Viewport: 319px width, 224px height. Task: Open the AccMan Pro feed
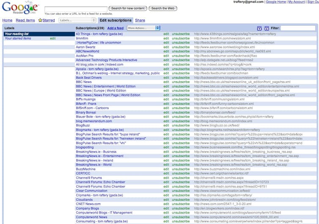(x=85, y=56)
